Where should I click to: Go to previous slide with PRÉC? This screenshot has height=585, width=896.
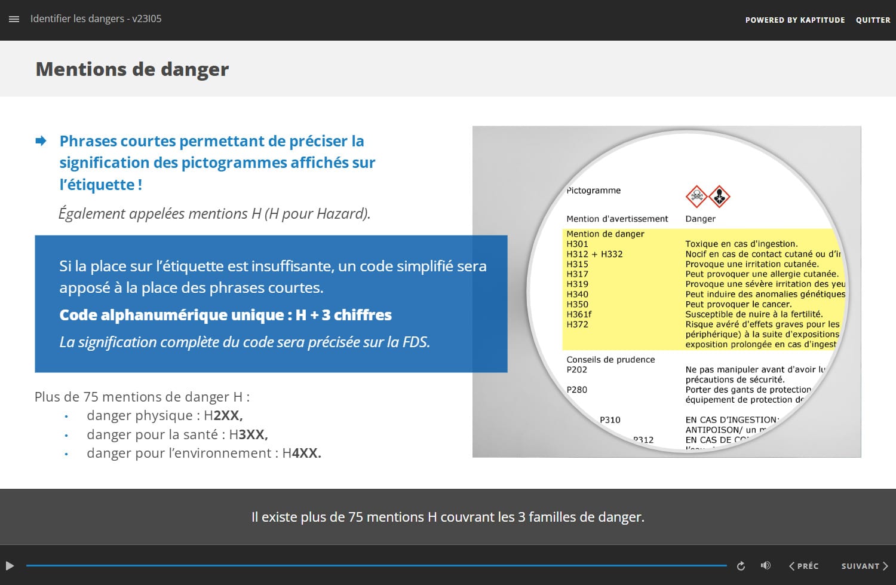[803, 566]
